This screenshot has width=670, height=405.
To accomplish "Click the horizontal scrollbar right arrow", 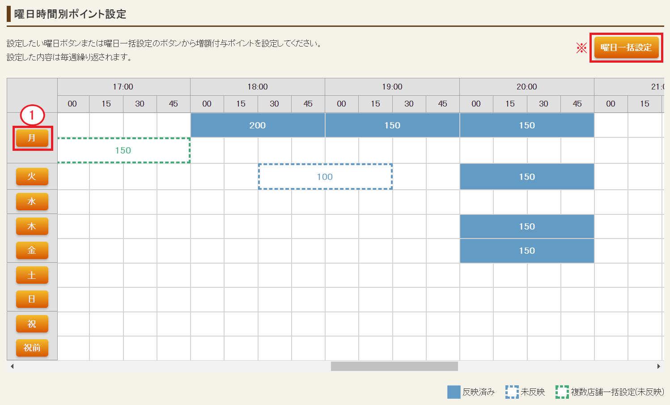I will (658, 366).
